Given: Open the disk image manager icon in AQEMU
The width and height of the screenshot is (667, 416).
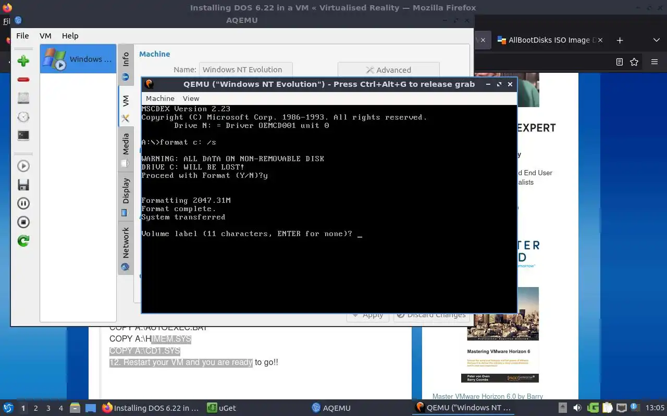Looking at the screenshot, I should click(23, 98).
